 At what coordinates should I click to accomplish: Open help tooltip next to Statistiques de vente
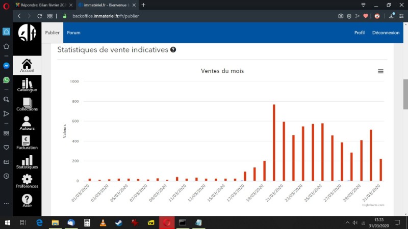tap(173, 50)
